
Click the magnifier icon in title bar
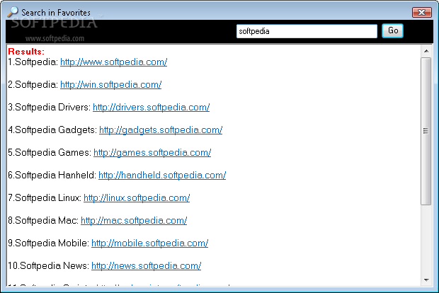[x=13, y=12]
